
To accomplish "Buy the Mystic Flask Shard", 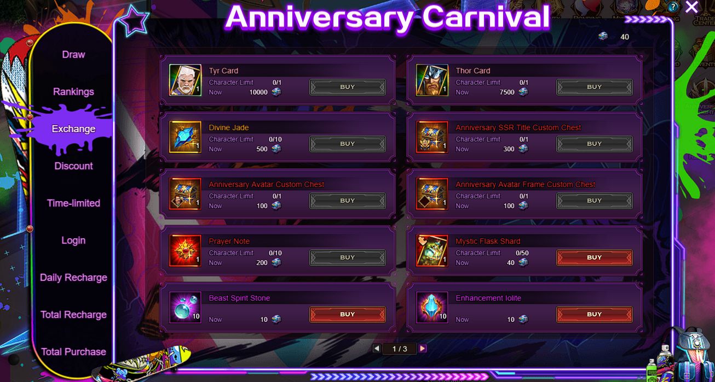I will (595, 257).
